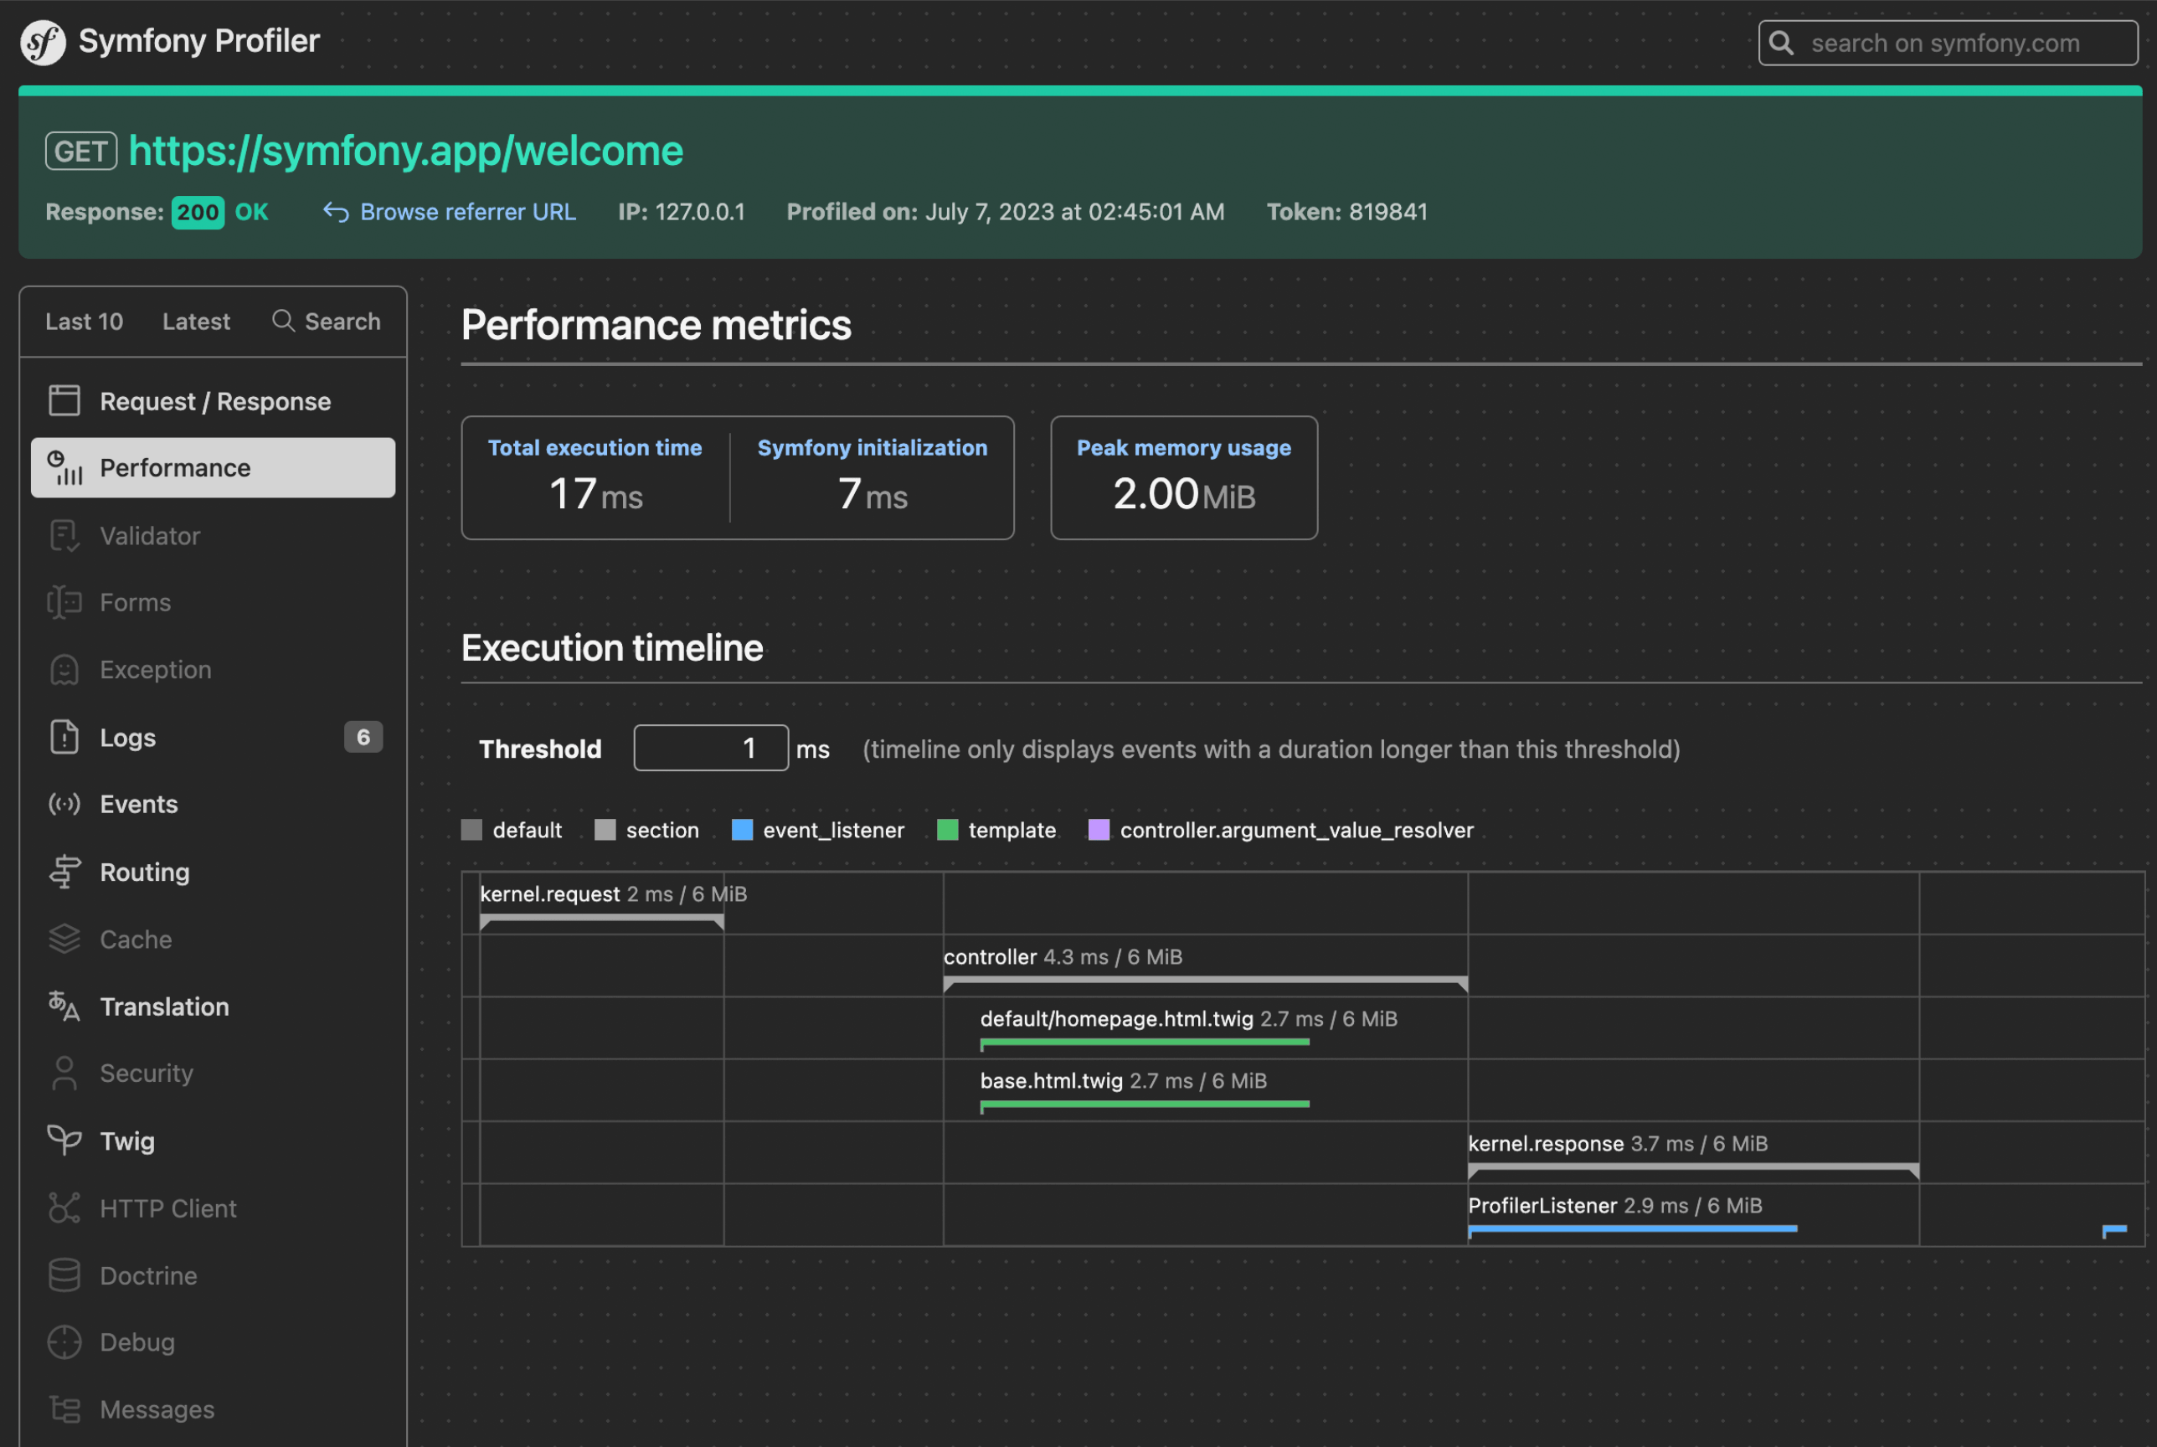Toggle the template timeline color filter
The image size is (2157, 1447).
(946, 828)
